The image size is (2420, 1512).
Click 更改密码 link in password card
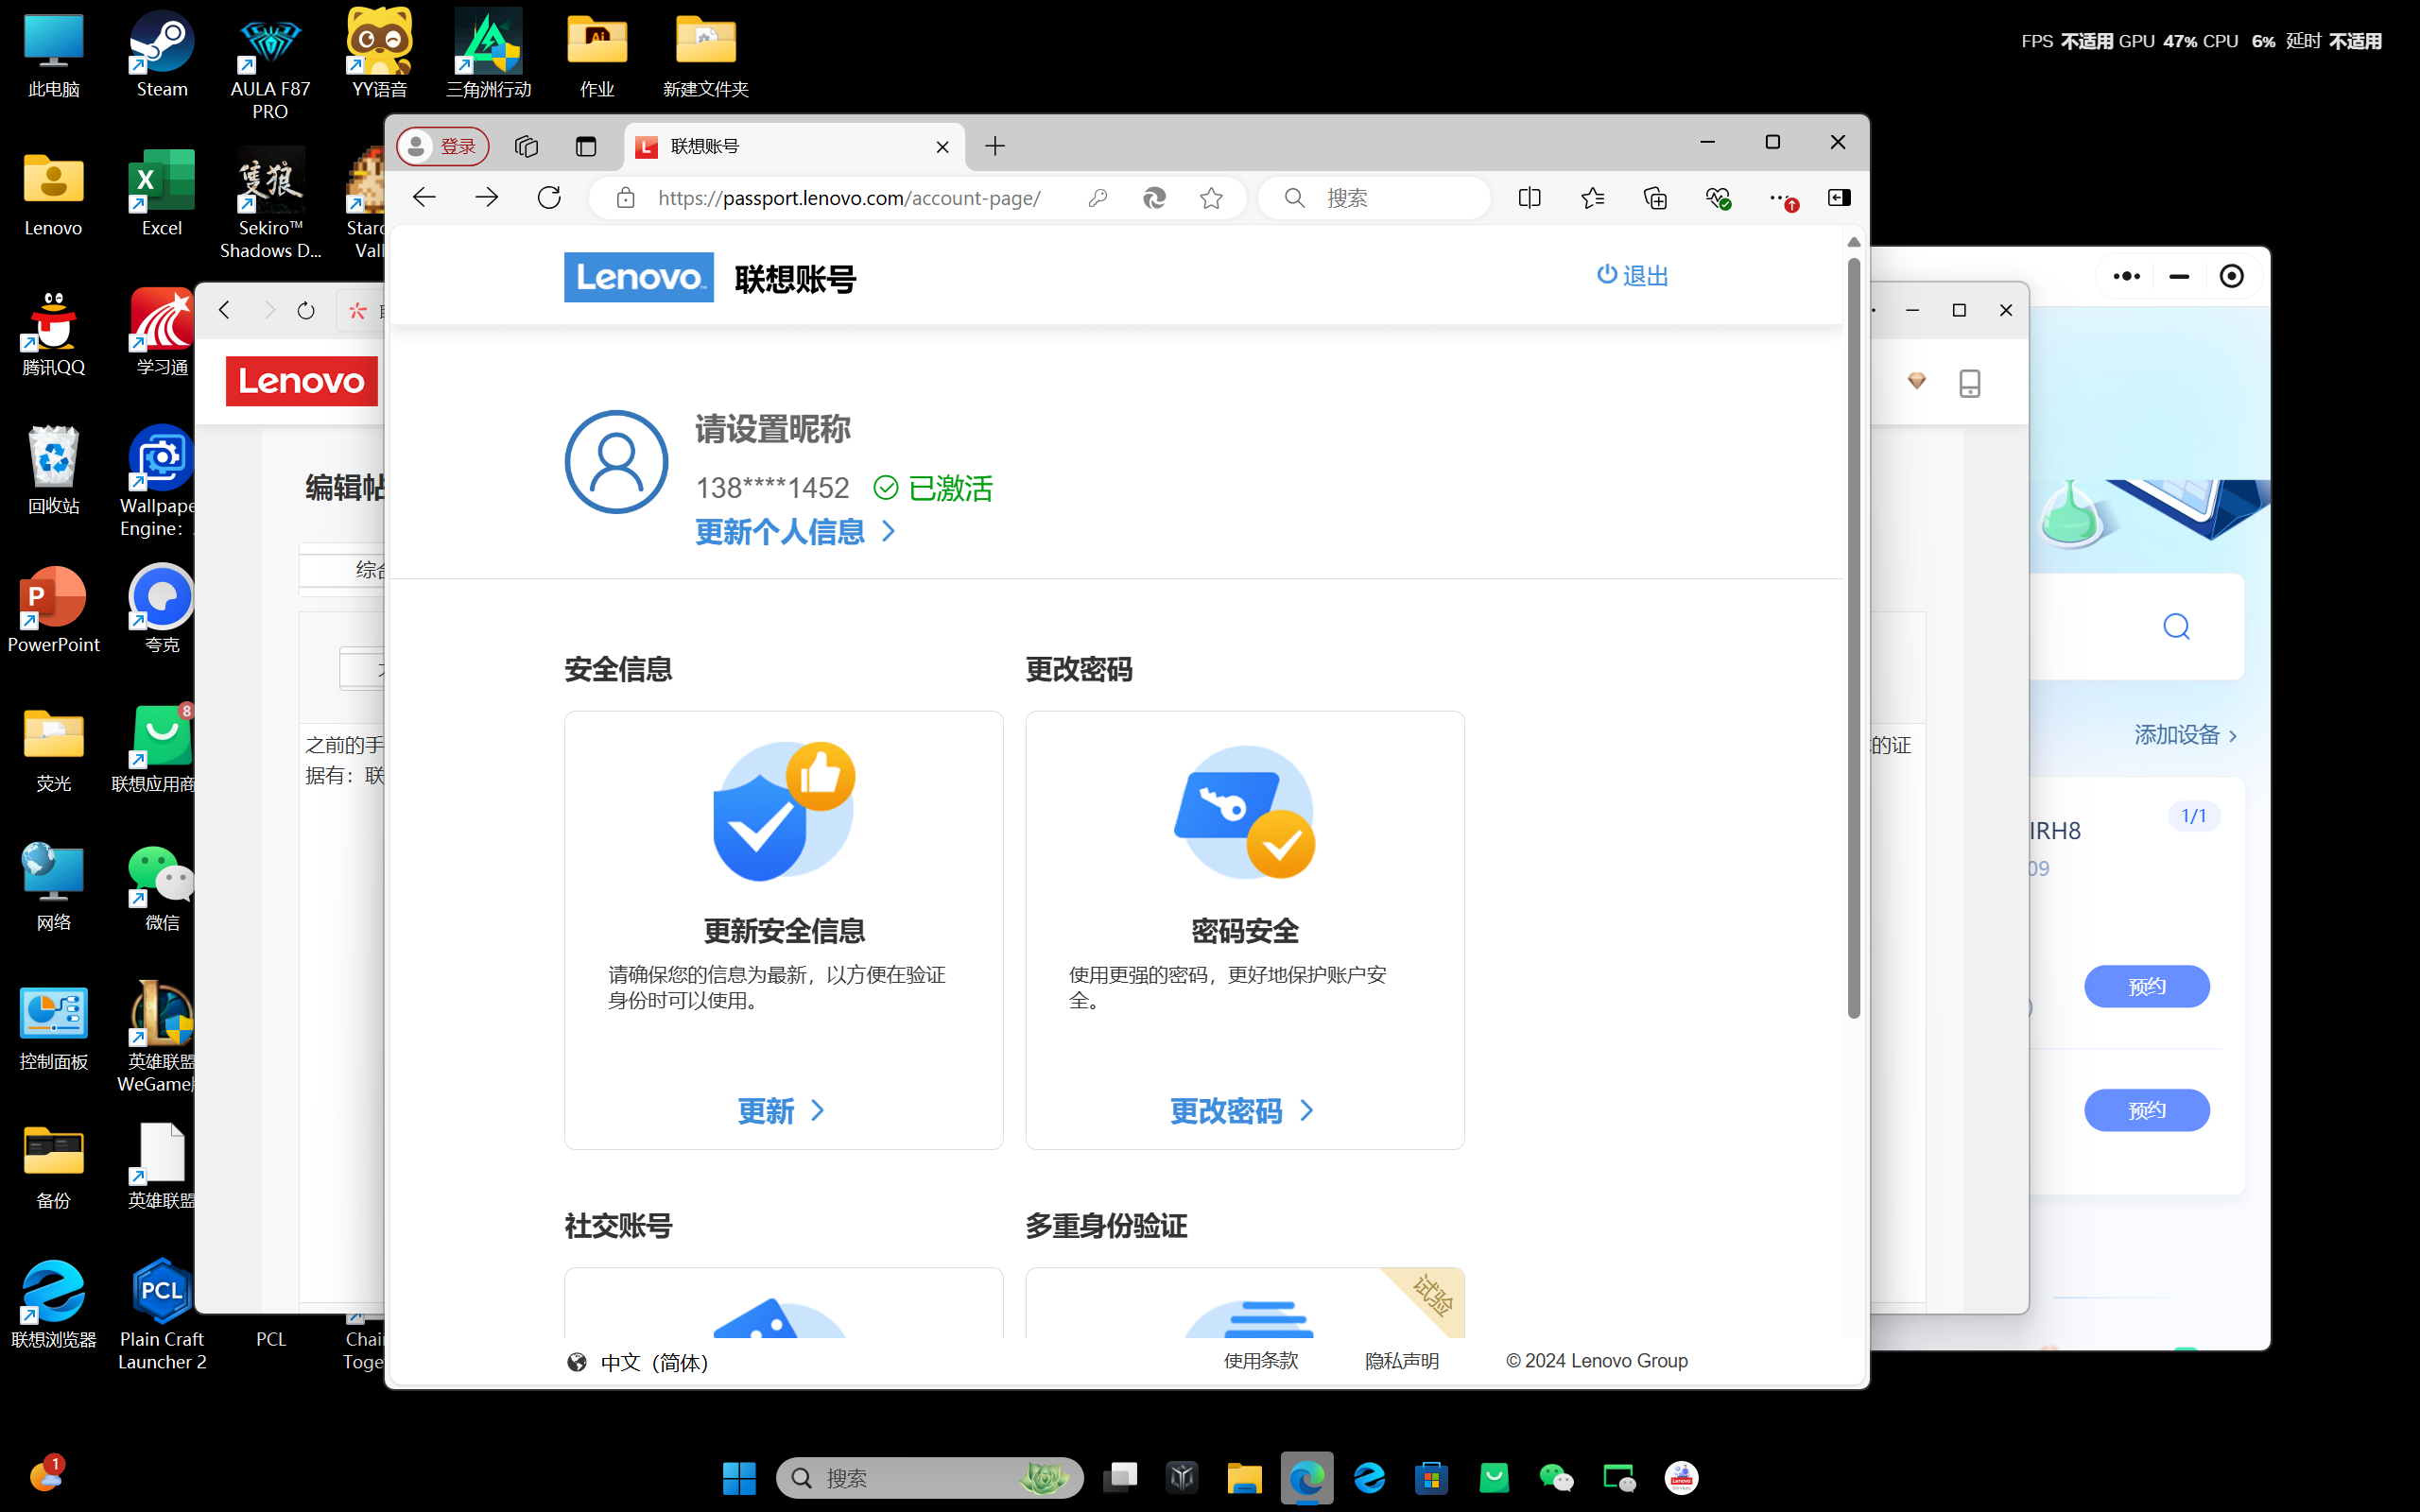pos(1242,1111)
